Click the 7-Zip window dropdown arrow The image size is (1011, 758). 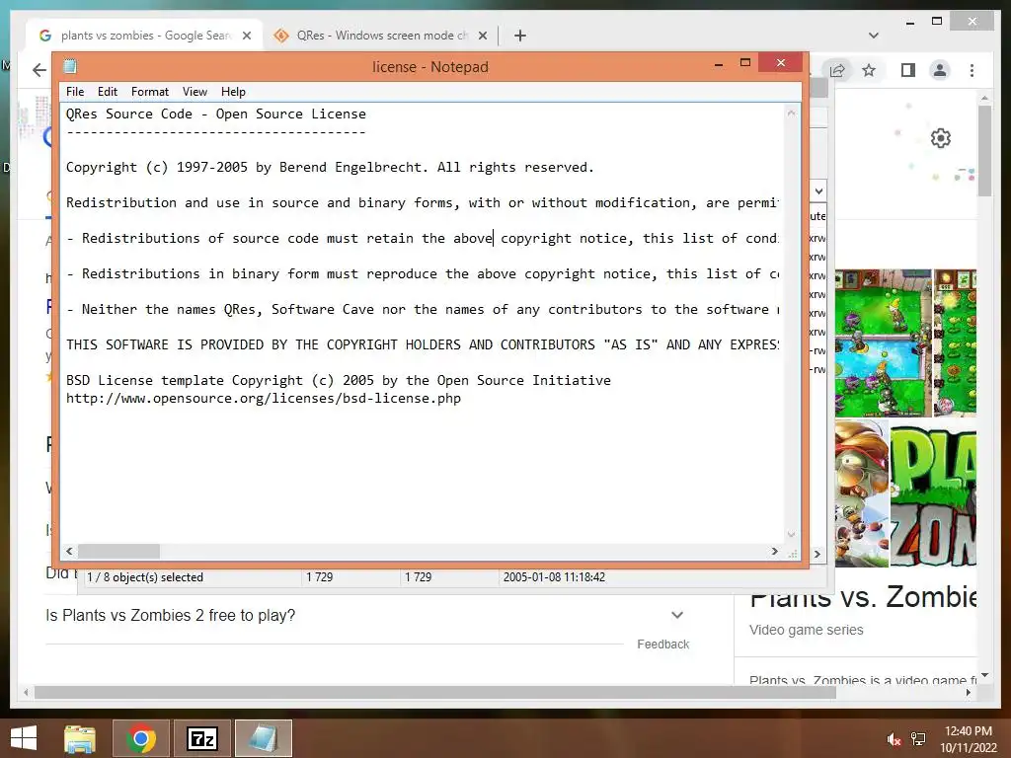tap(818, 191)
